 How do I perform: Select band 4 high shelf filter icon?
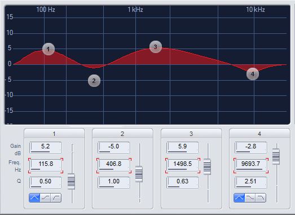click(x=250, y=198)
